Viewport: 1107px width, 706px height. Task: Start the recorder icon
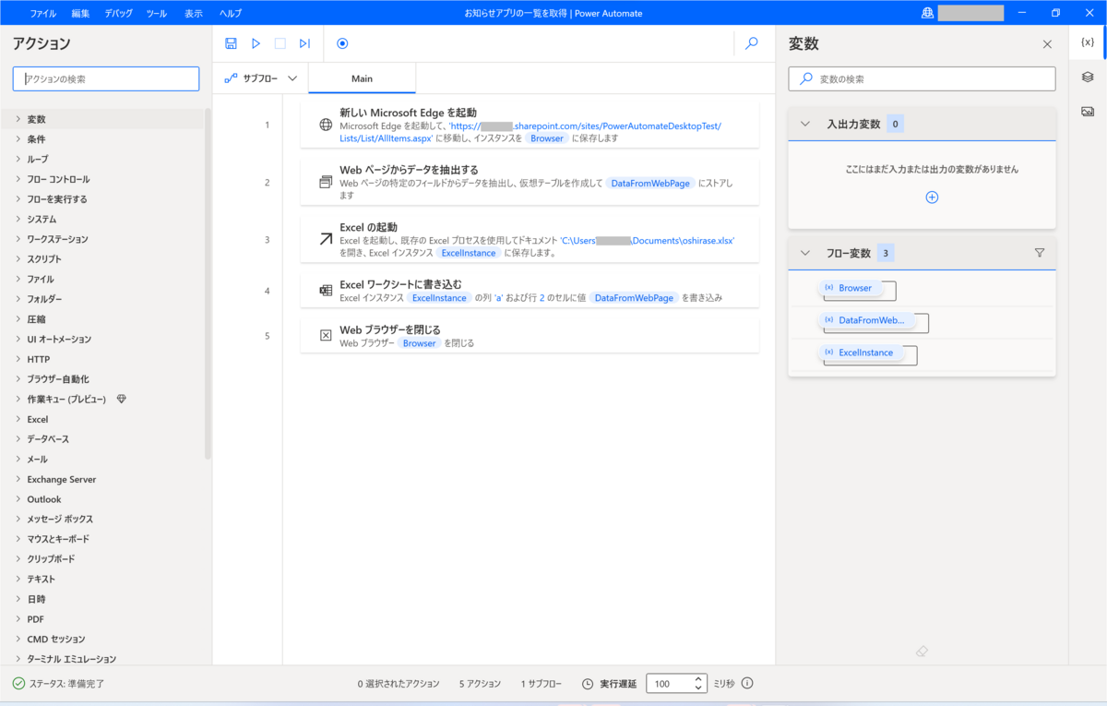point(342,43)
